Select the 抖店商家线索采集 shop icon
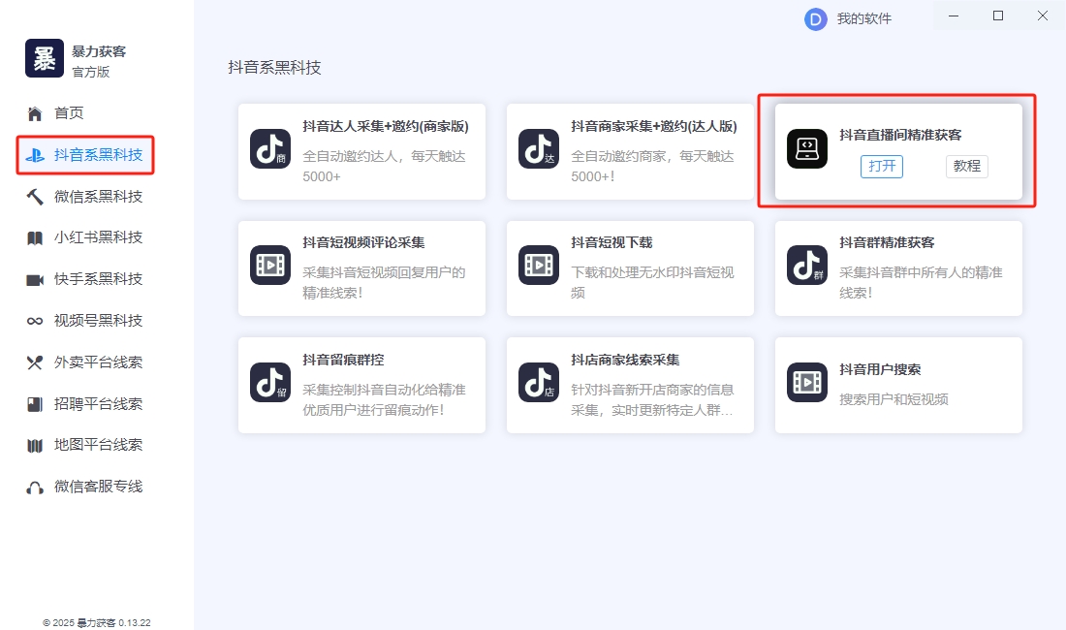This screenshot has width=1066, height=630. (539, 385)
